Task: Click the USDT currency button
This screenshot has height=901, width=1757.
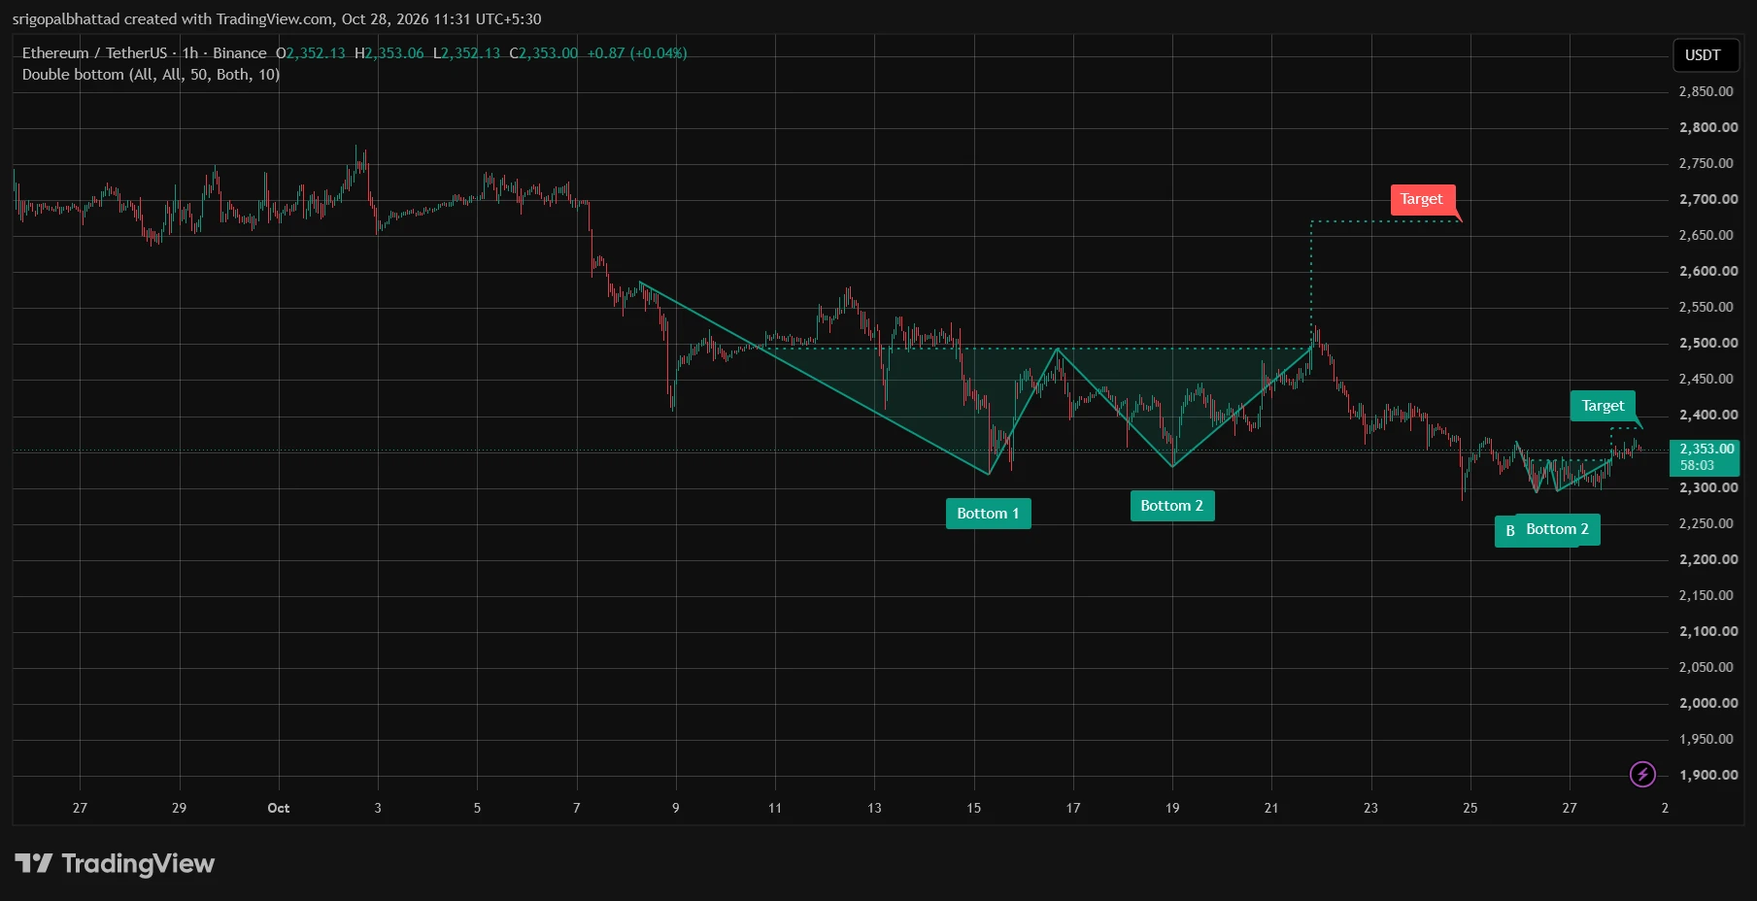Action: [1705, 55]
